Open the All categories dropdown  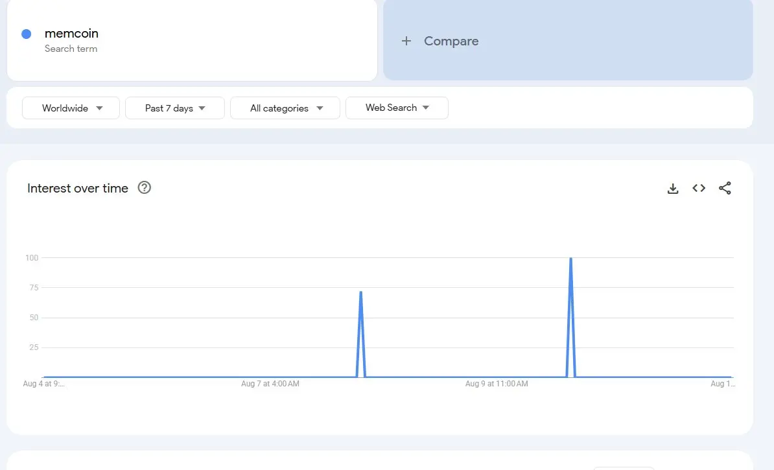tap(285, 108)
